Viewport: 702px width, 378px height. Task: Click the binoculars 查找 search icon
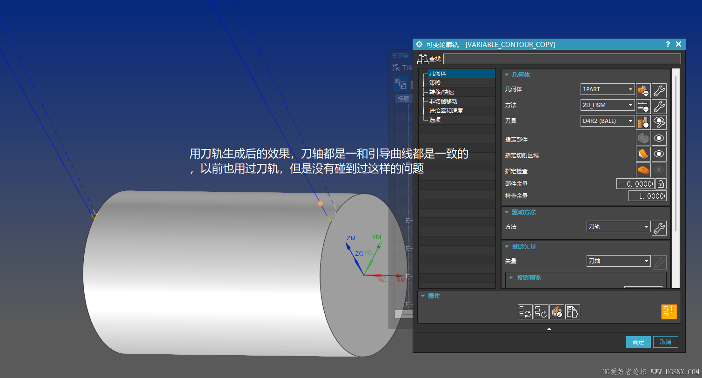423,59
